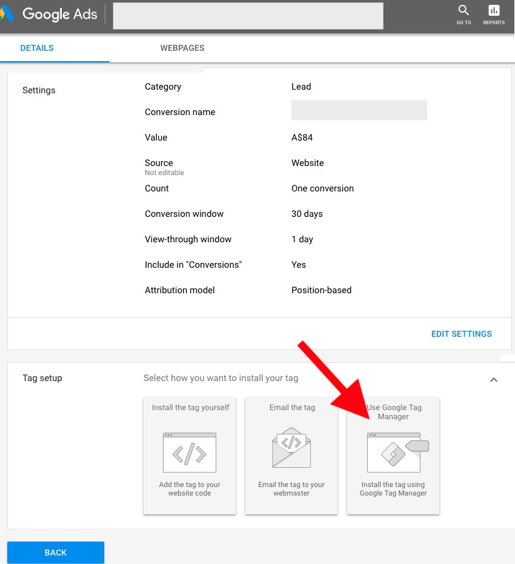Image resolution: width=515 pixels, height=564 pixels.
Task: Click the 'Count' label
Action: point(157,188)
